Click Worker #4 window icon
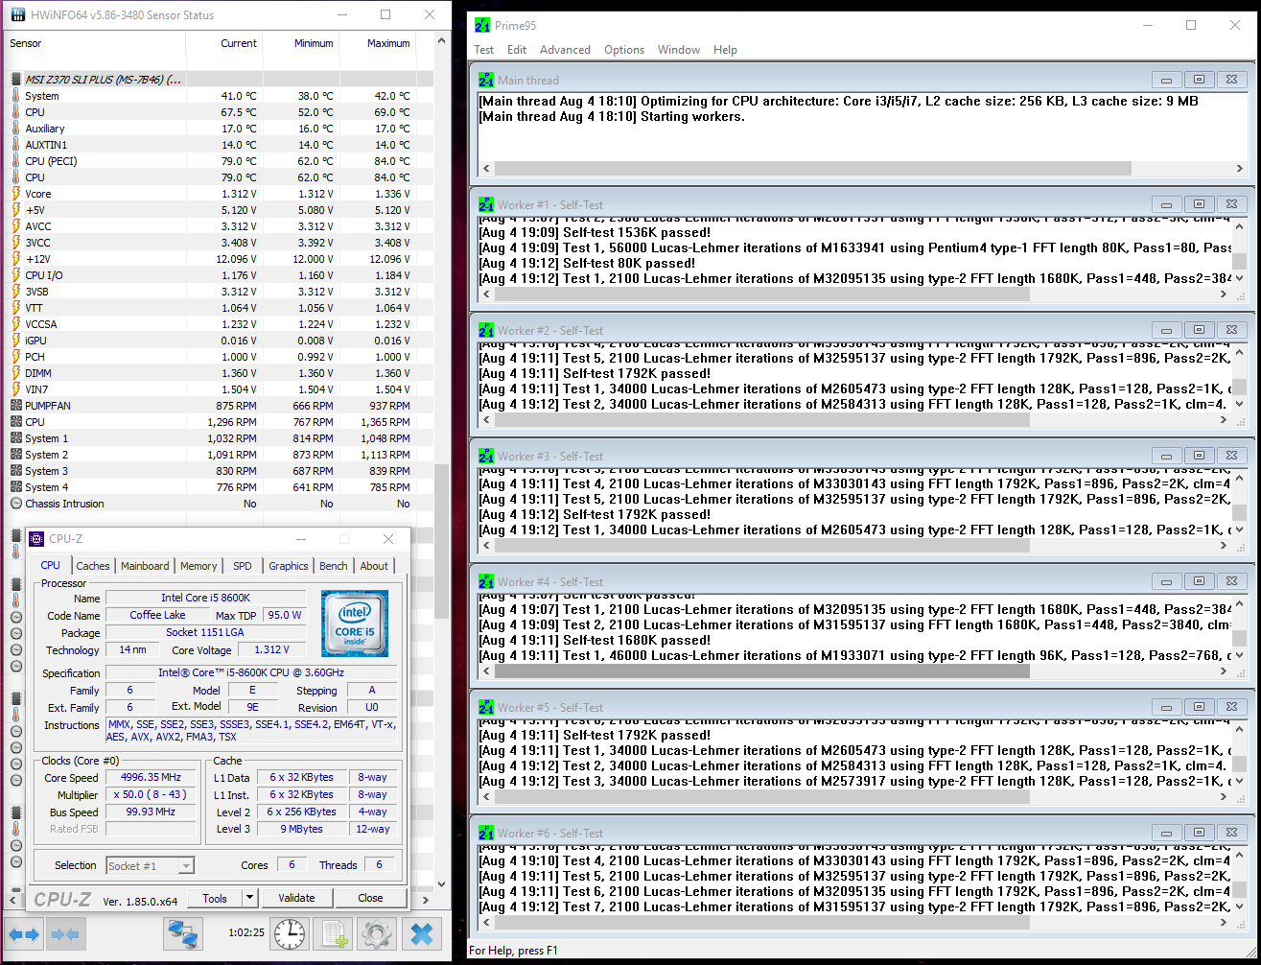This screenshot has width=1261, height=965. [486, 581]
